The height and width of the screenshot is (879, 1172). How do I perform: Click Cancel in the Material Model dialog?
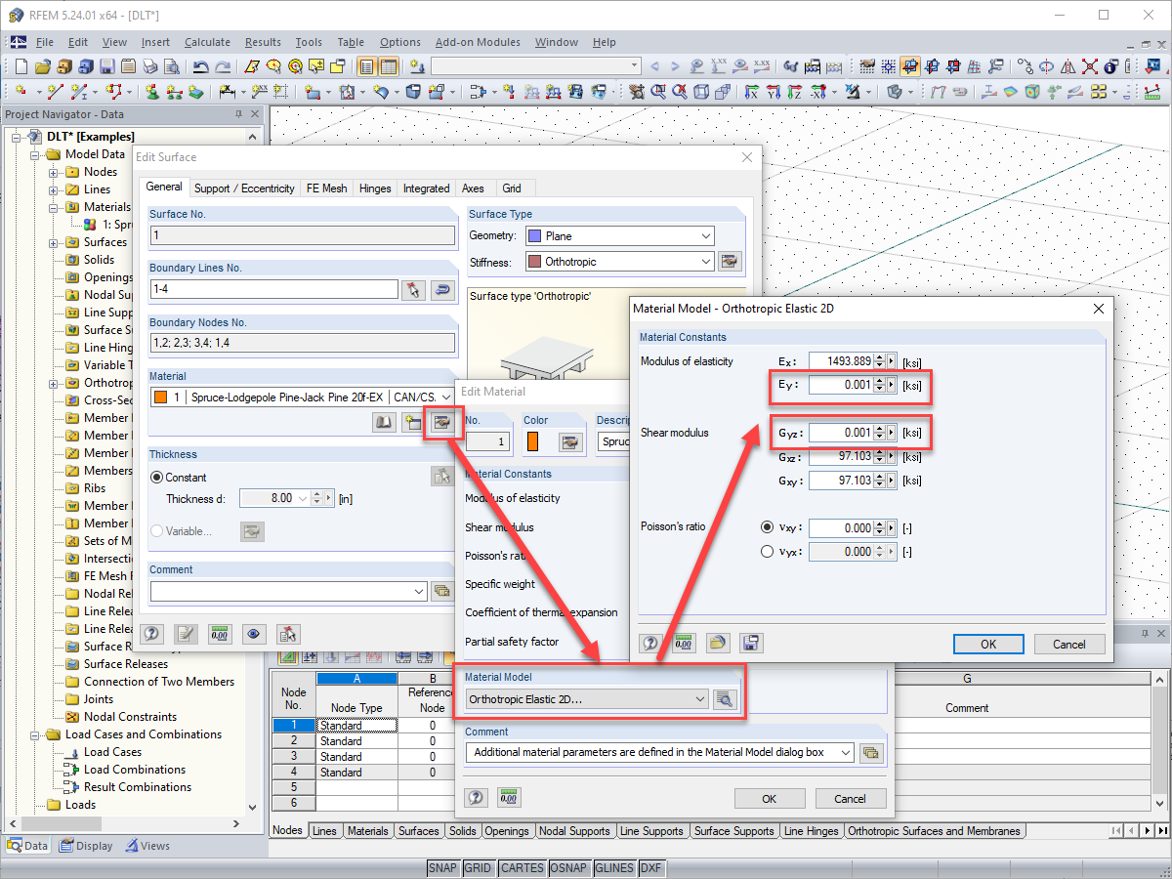pyautogui.click(x=1069, y=644)
